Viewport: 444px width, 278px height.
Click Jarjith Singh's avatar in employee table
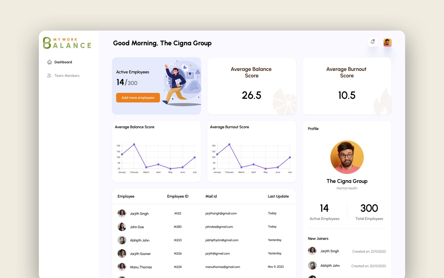(122, 213)
